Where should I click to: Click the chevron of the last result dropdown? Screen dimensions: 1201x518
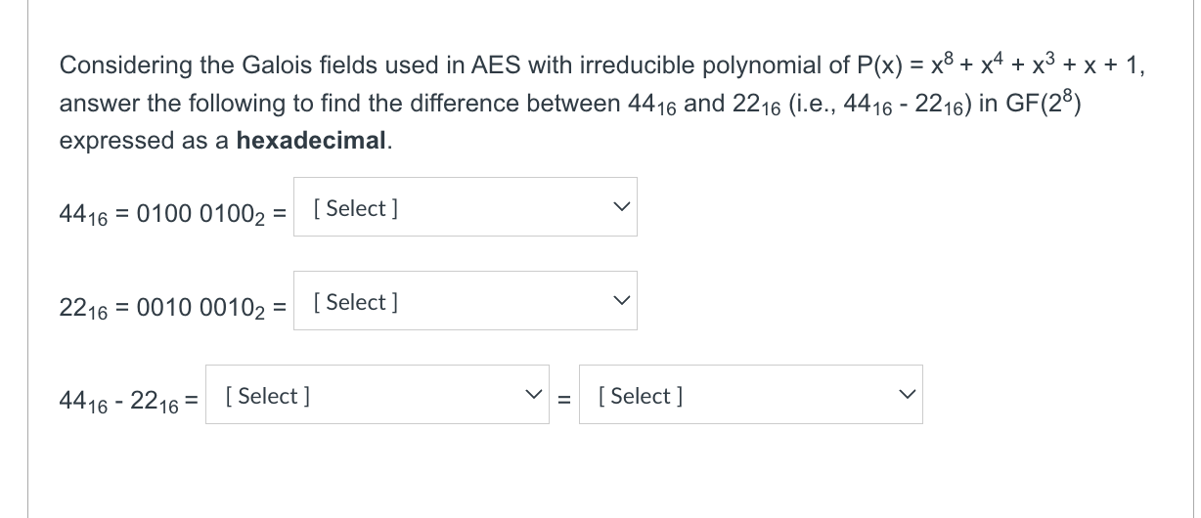click(905, 395)
